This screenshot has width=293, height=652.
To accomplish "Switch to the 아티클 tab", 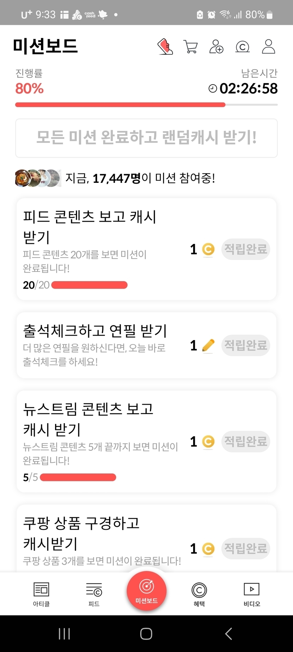I will pyautogui.click(x=41, y=594).
